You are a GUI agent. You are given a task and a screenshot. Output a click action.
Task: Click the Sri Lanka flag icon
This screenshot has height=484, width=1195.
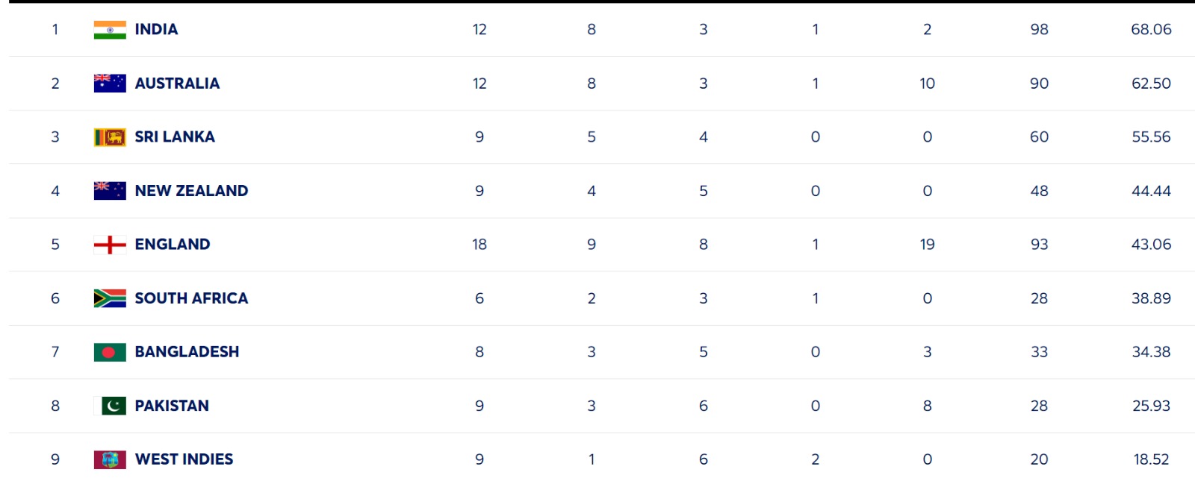click(x=110, y=137)
